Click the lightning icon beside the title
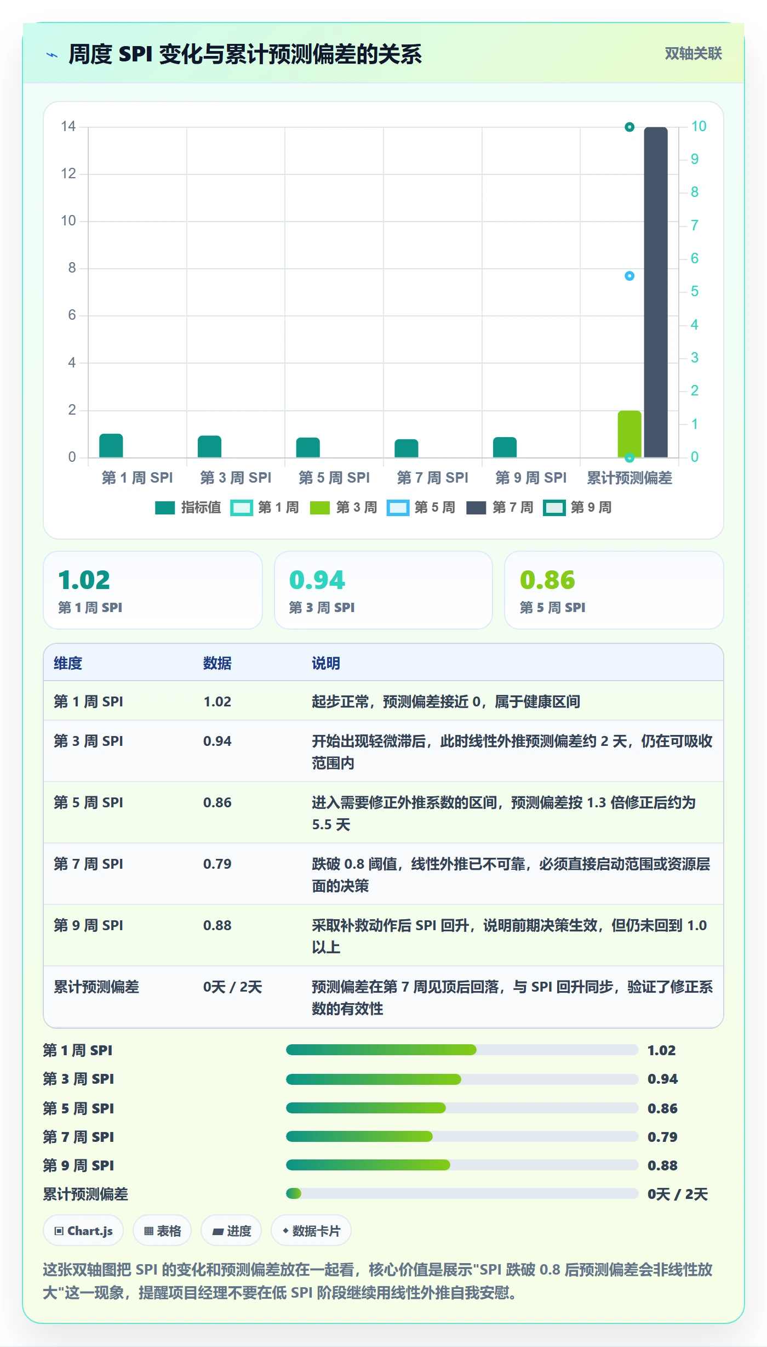Image resolution: width=767 pixels, height=1347 pixels. pos(52,55)
